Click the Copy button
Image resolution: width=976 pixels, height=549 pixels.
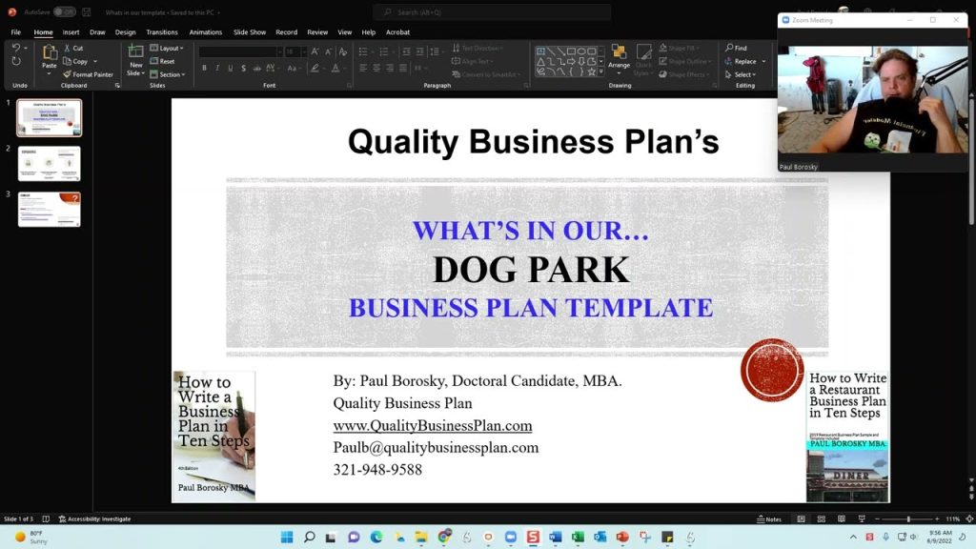click(x=76, y=62)
